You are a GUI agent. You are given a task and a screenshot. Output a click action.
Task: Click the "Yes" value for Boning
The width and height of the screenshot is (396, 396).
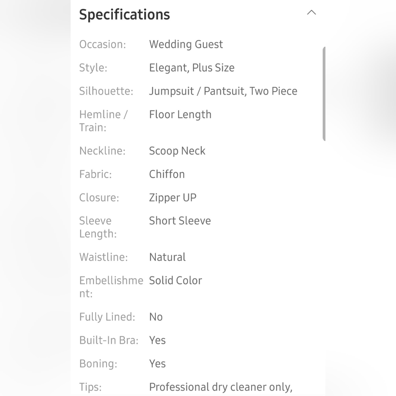[x=157, y=364]
